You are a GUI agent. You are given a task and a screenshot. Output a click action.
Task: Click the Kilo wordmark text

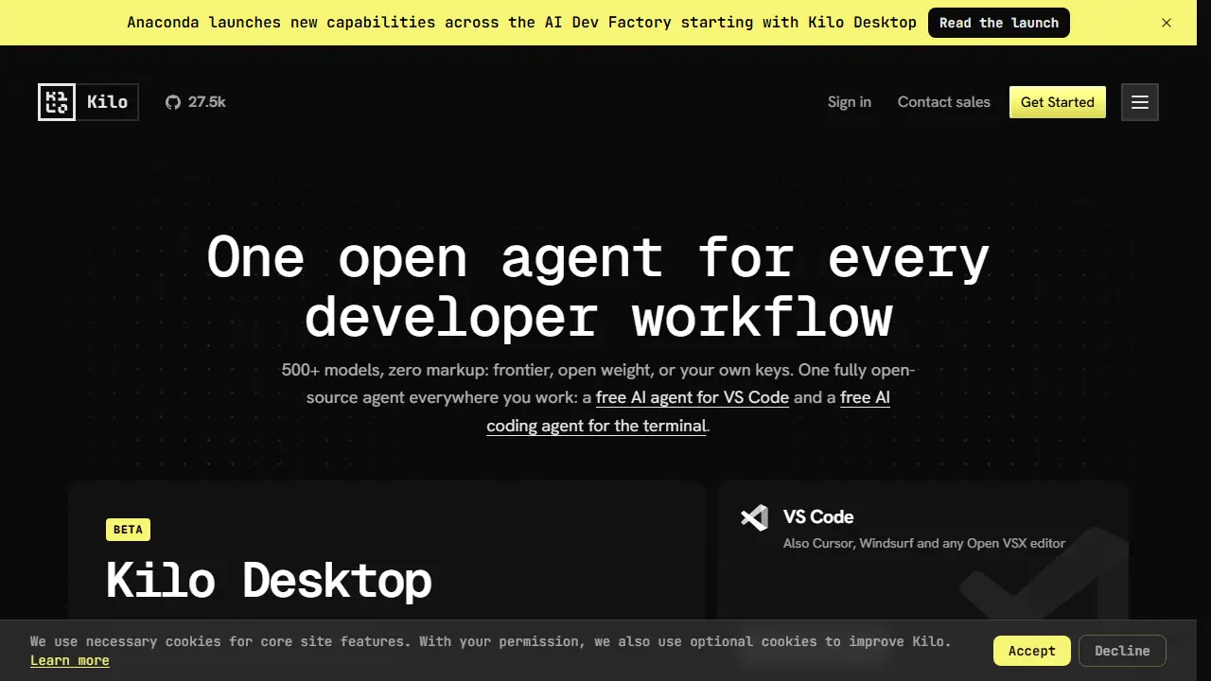pos(107,102)
